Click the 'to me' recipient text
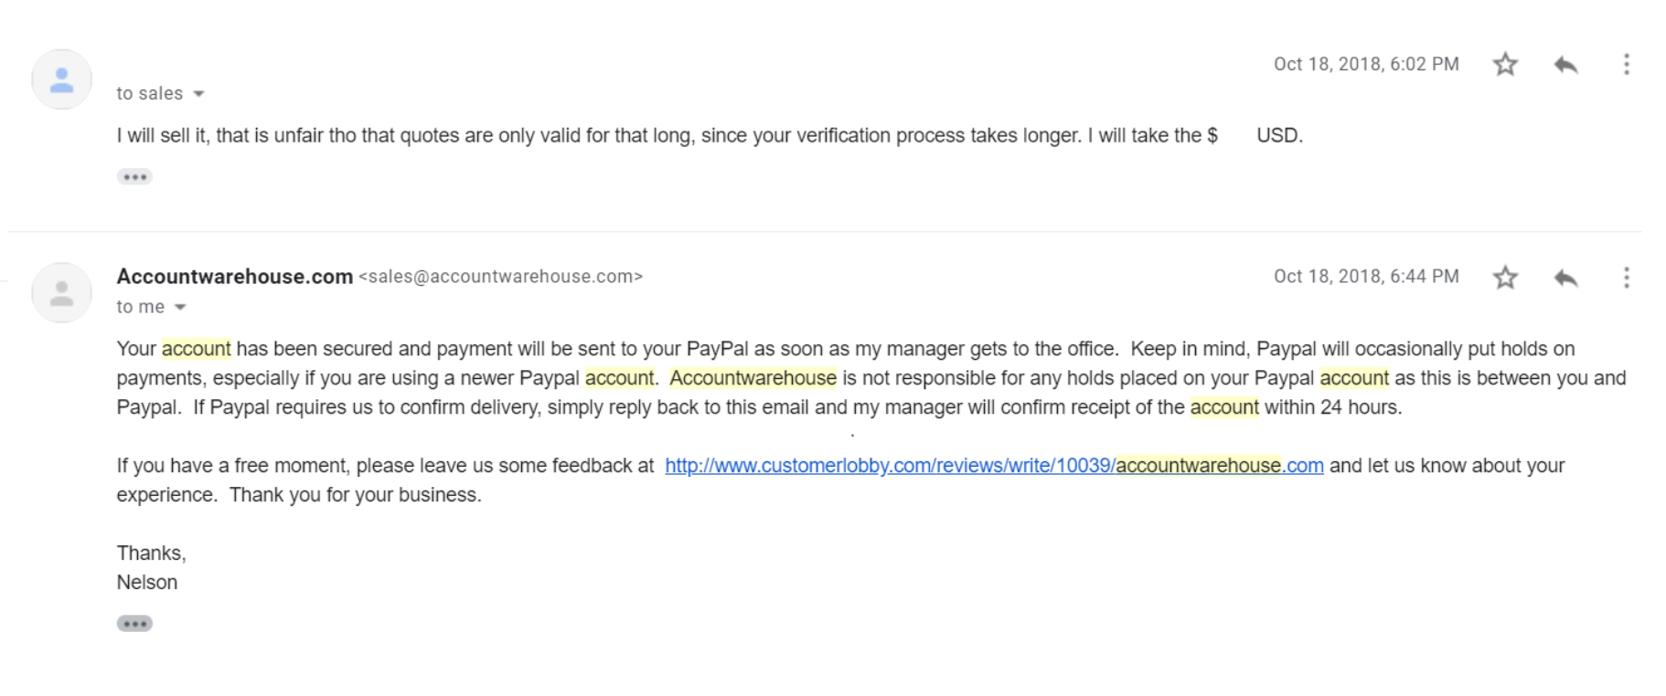Viewport: 1666px width, 696px height. [141, 308]
